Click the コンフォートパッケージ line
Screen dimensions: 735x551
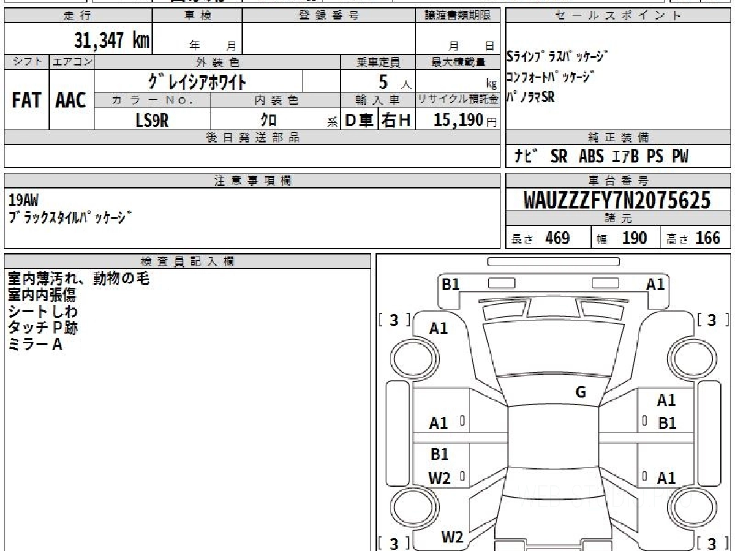click(x=550, y=77)
